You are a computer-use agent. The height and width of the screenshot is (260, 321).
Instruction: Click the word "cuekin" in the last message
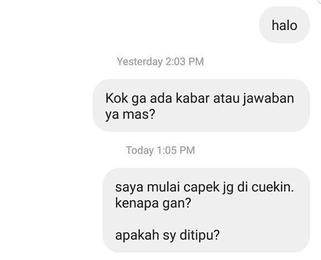pyautogui.click(x=271, y=187)
